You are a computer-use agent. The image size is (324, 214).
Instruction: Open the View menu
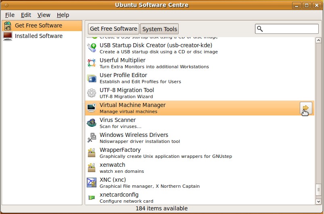click(x=44, y=15)
